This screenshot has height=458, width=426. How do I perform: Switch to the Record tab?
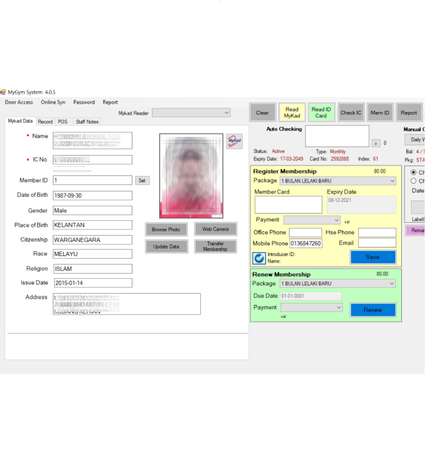point(46,122)
